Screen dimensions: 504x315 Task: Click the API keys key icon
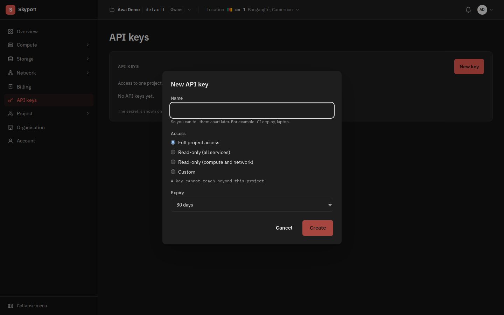click(x=10, y=100)
